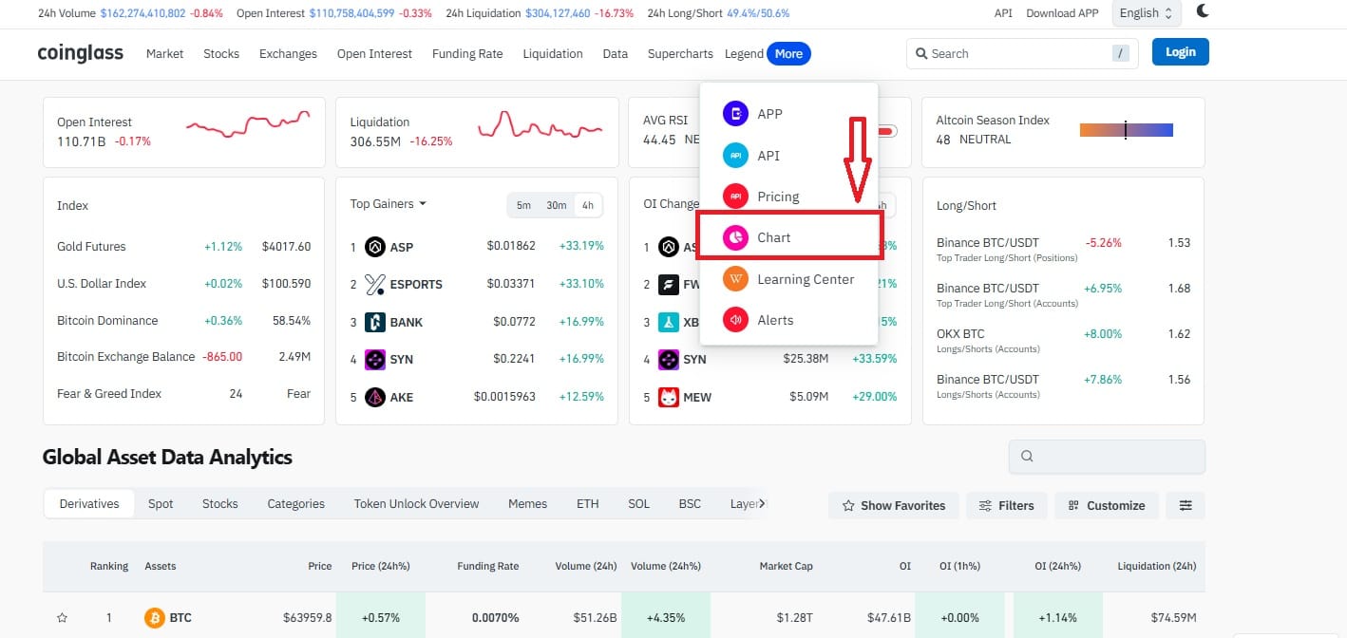
Task: Click the magnifier icon in the top search bar
Action: point(920,54)
